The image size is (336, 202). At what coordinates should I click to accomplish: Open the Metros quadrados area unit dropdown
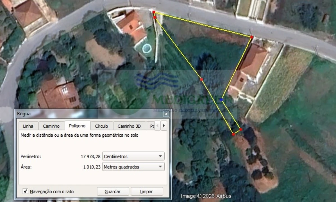coord(133,167)
